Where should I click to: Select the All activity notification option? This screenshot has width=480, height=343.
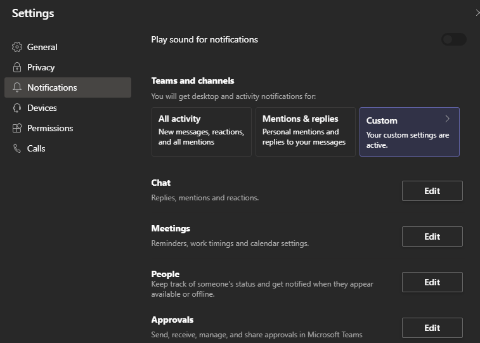coord(201,131)
